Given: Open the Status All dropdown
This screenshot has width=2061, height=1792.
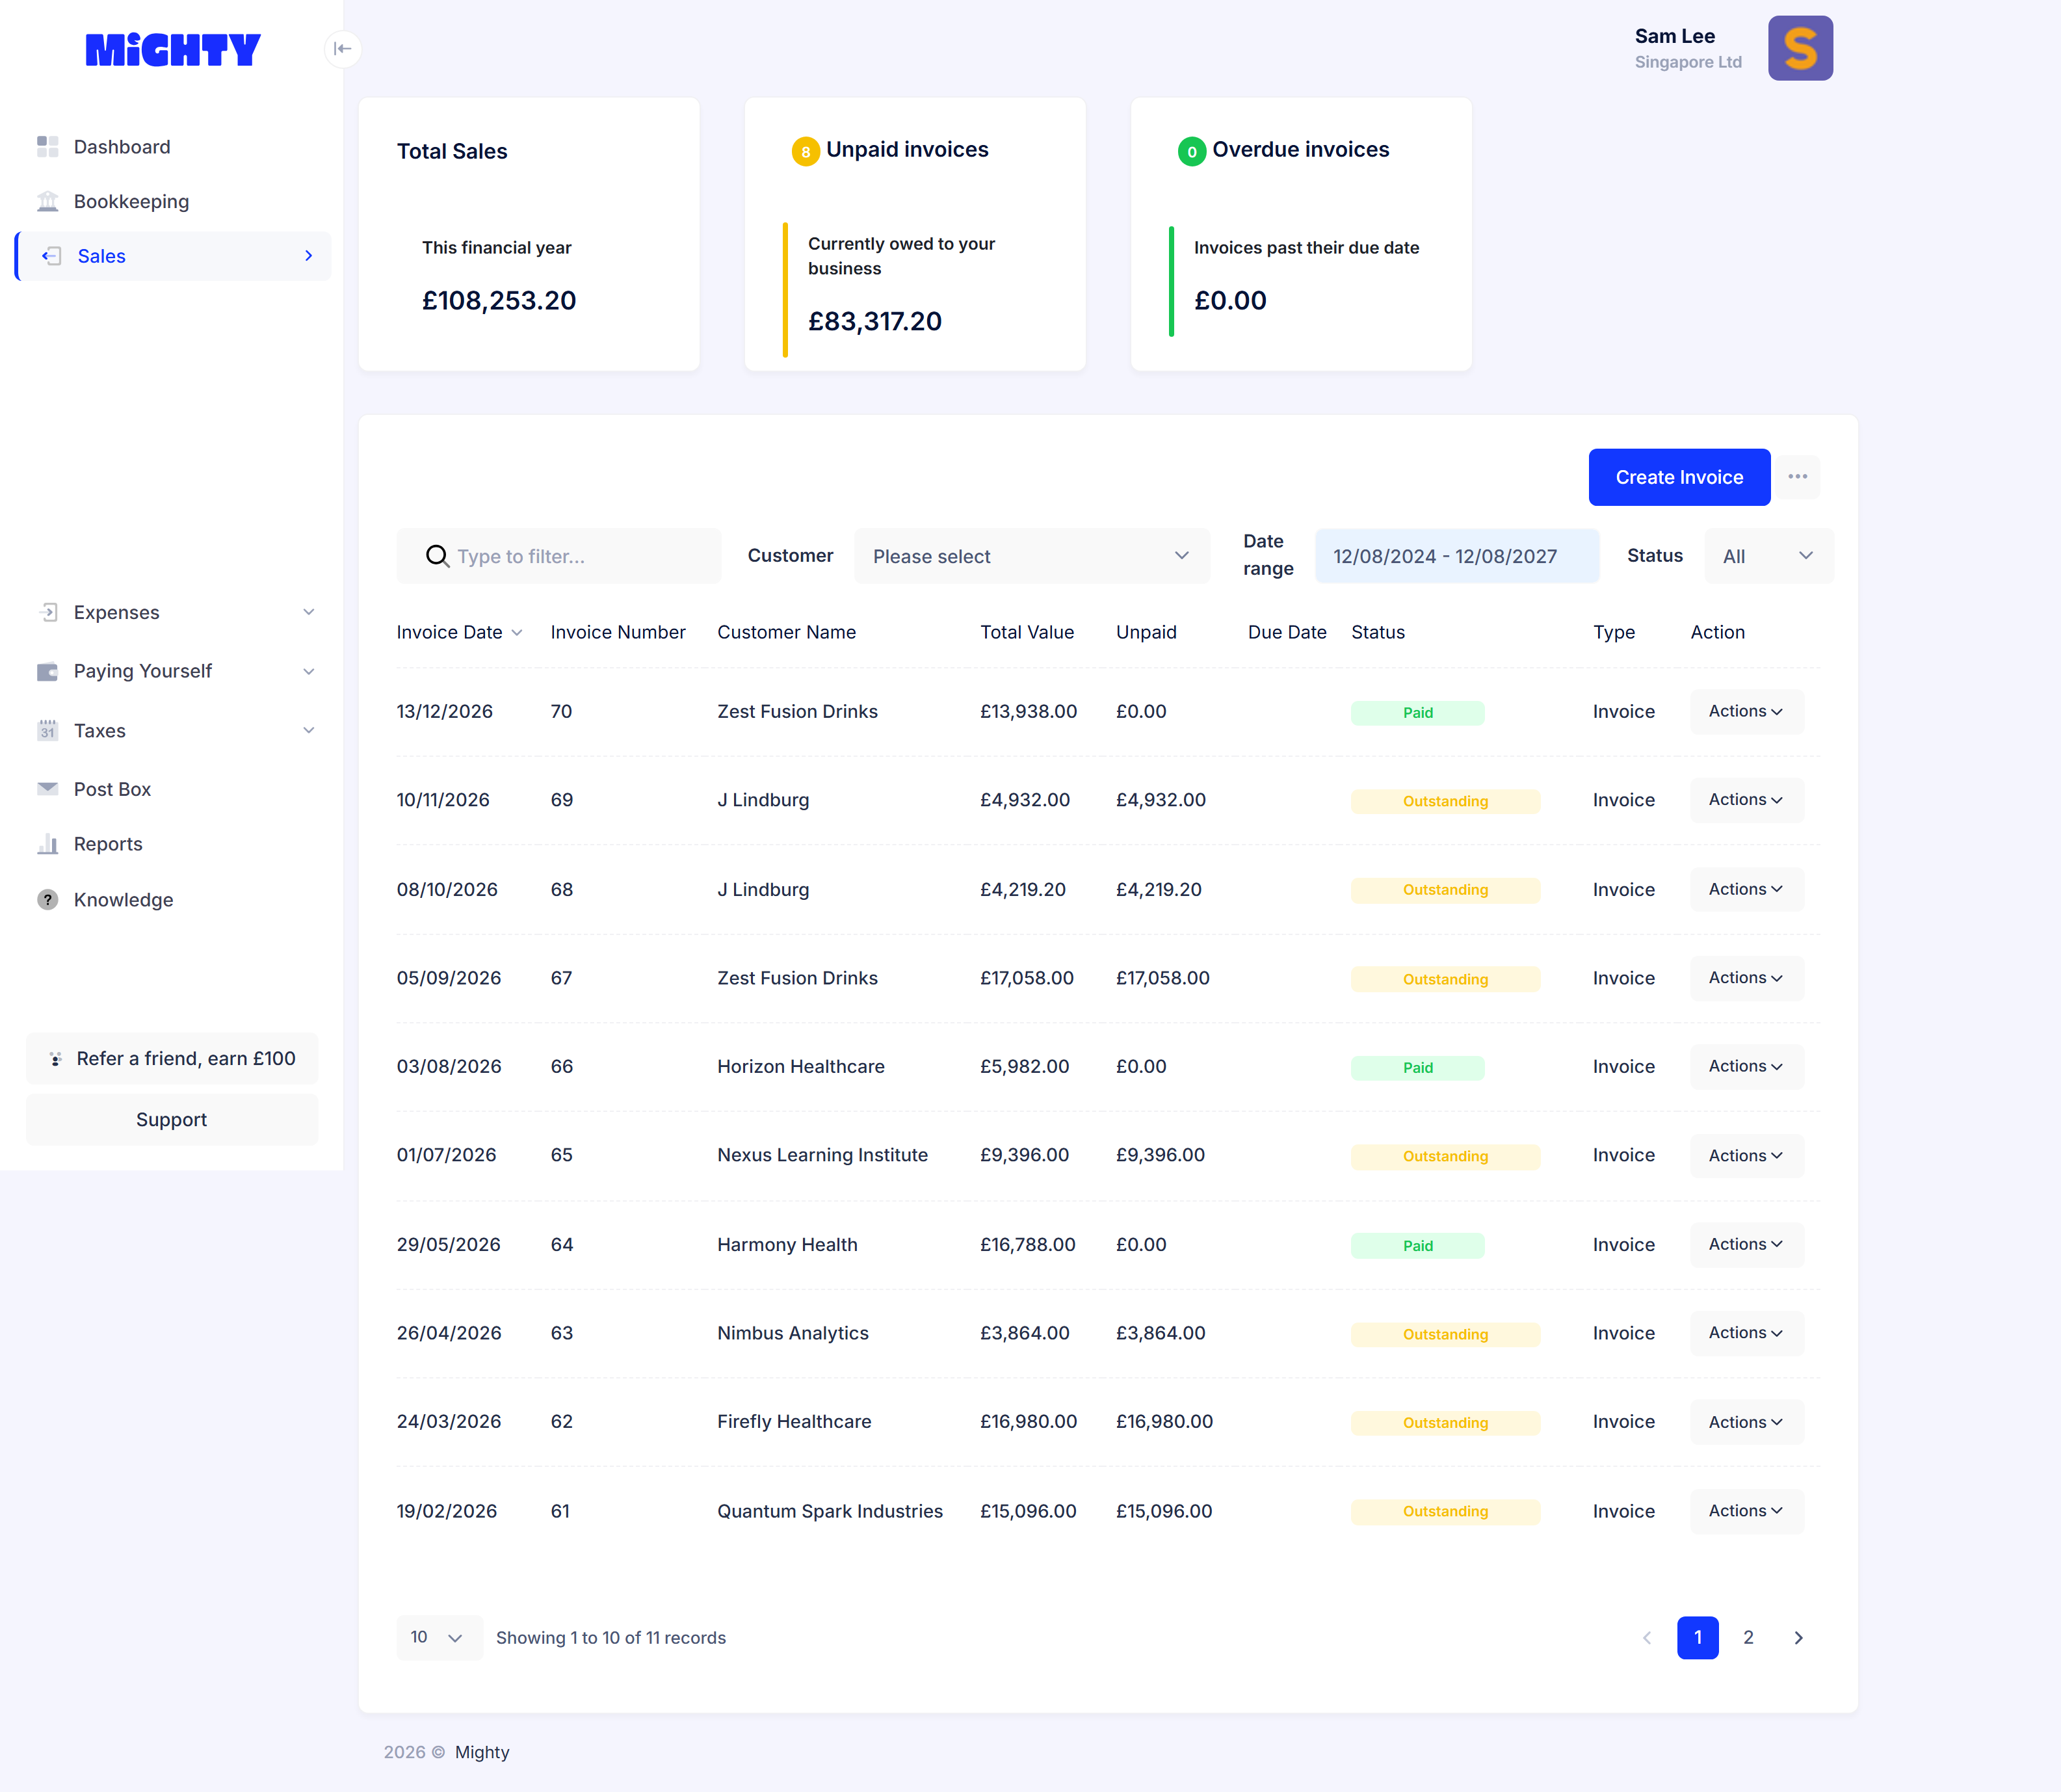Looking at the screenshot, I should [x=1768, y=556].
